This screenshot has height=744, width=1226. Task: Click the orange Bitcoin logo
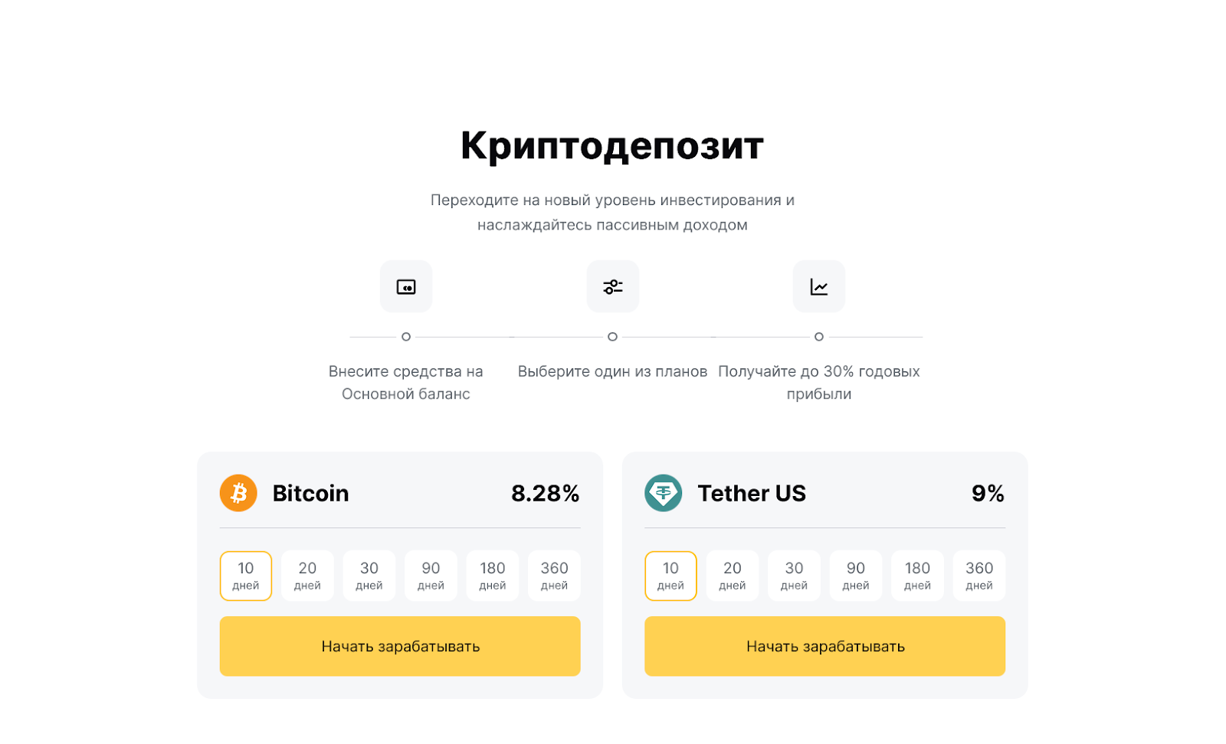click(x=238, y=493)
